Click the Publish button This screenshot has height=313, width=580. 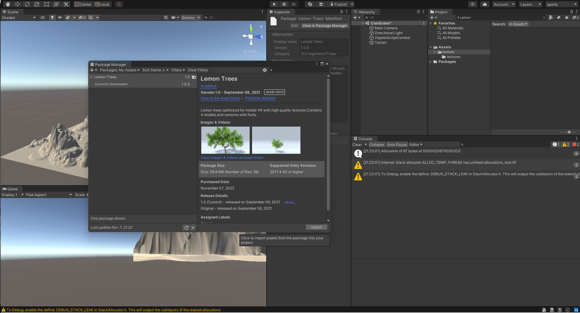point(338,4)
